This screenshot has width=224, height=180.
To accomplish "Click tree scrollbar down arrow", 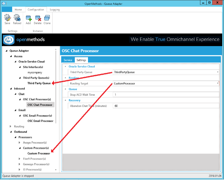I will 56,170.
